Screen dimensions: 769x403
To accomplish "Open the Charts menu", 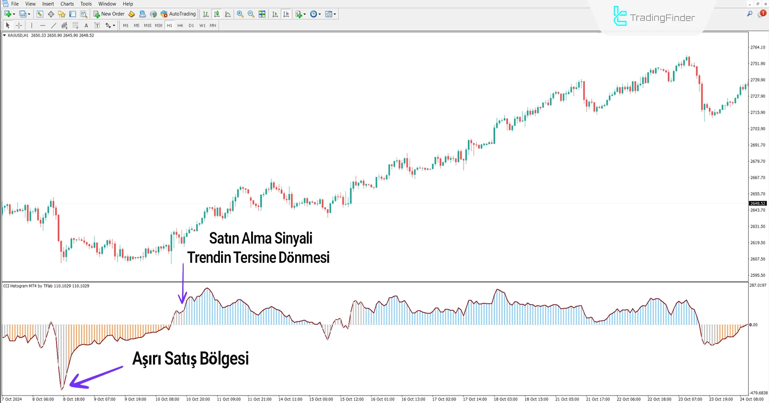I will tap(66, 4).
